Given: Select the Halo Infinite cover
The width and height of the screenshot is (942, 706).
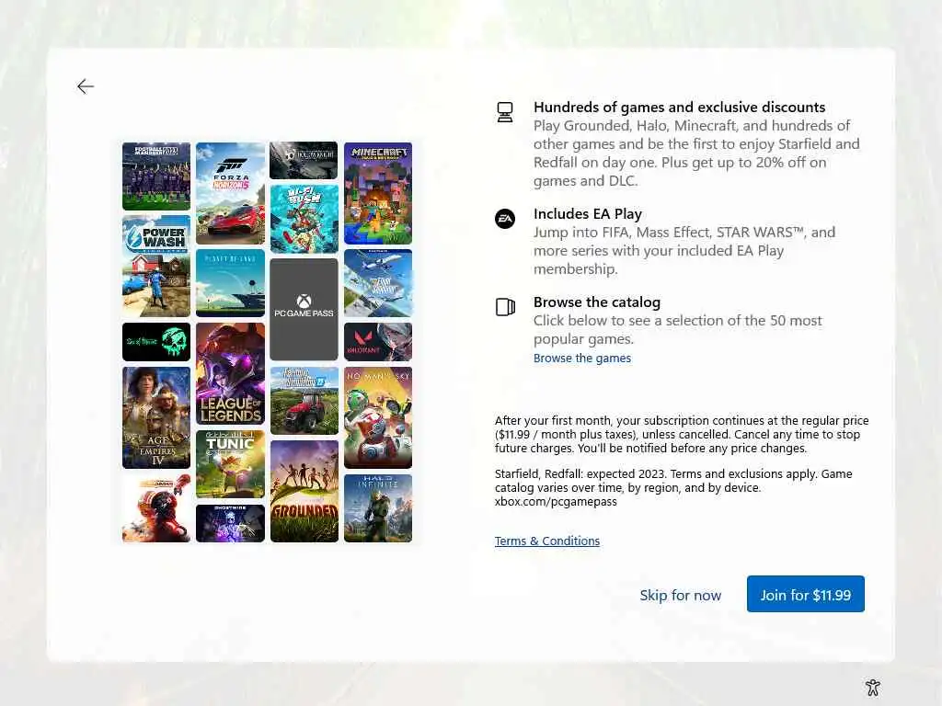Looking at the screenshot, I should point(378,508).
